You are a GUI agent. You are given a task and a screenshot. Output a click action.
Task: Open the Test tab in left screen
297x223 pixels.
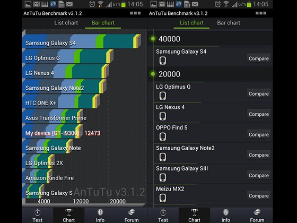pos(37,215)
